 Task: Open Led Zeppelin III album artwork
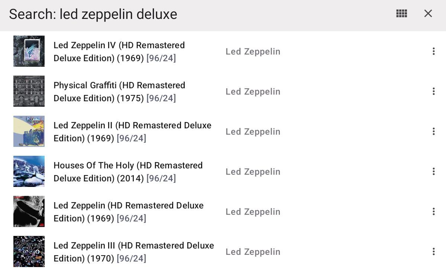(x=29, y=251)
